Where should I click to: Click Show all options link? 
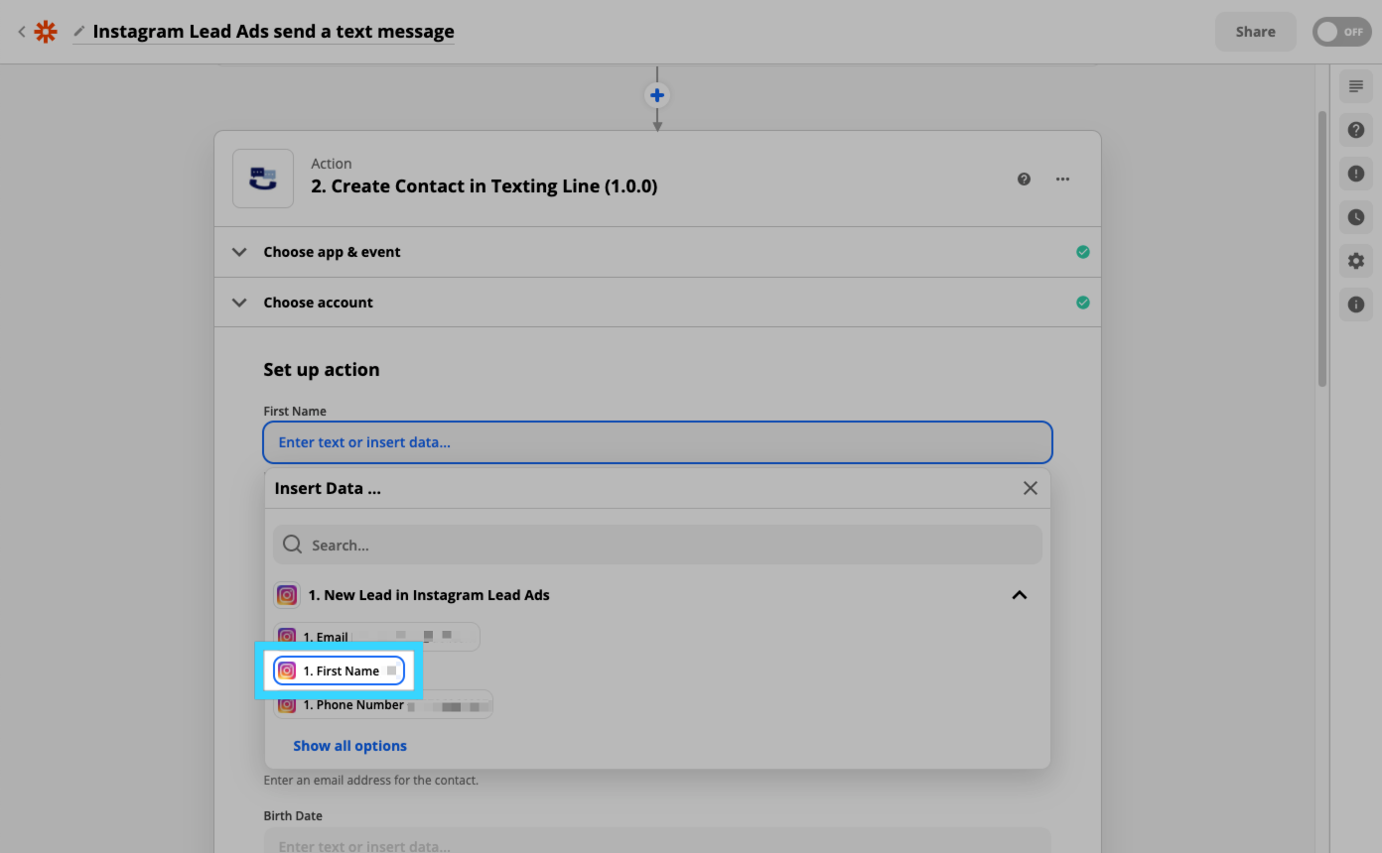349,746
